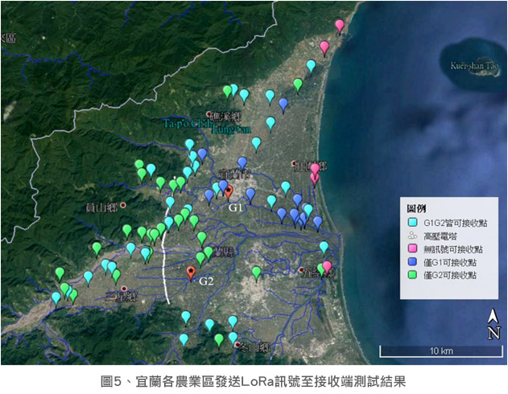Click the red G2 gateway marker
Screen dimensions: 508x394
[x=191, y=273]
